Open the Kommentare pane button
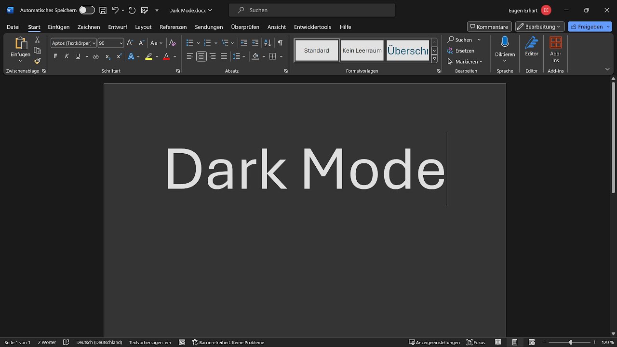The image size is (617, 347). [489, 27]
